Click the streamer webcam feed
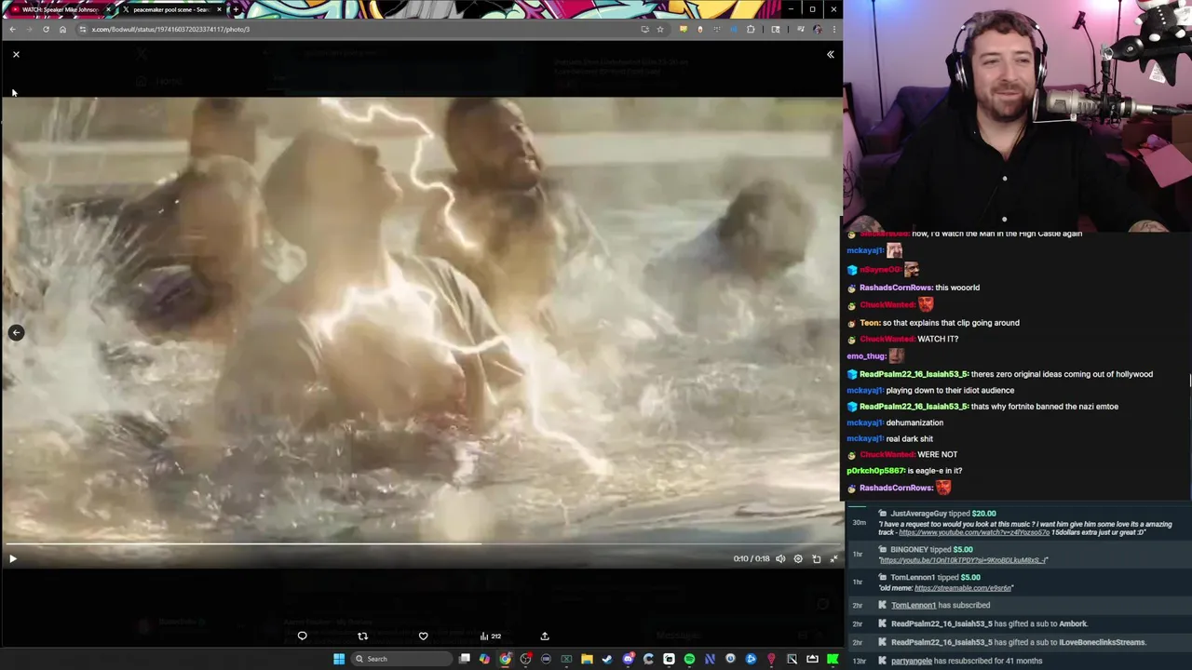 [x=1018, y=115]
